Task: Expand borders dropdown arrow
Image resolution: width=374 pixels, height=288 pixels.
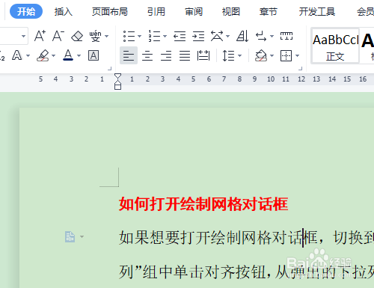Action: tap(297, 55)
